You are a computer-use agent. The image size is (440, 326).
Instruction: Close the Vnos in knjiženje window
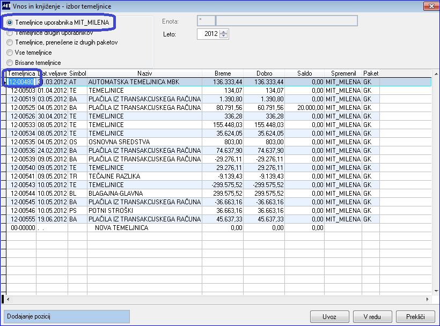431,6
